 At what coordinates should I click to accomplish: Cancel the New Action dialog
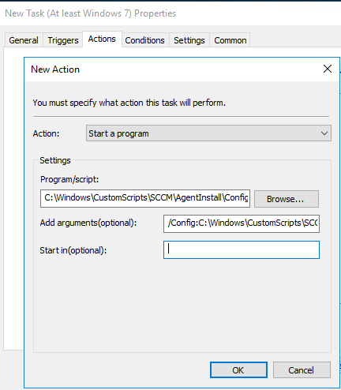(302, 370)
